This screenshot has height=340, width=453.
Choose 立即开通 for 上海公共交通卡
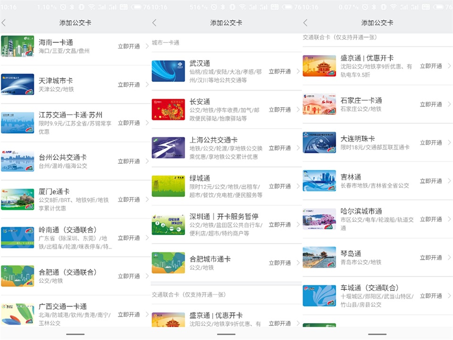coord(280,148)
